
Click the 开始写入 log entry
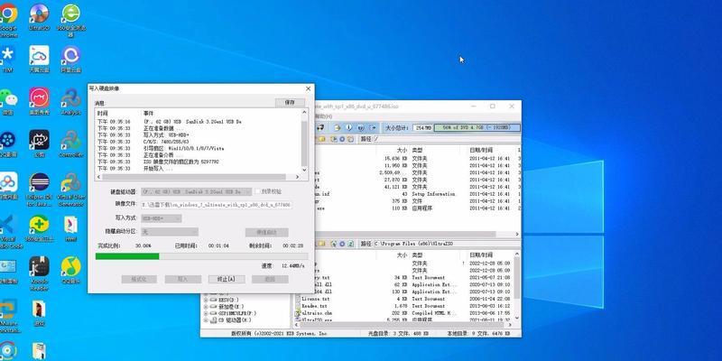click(159, 169)
